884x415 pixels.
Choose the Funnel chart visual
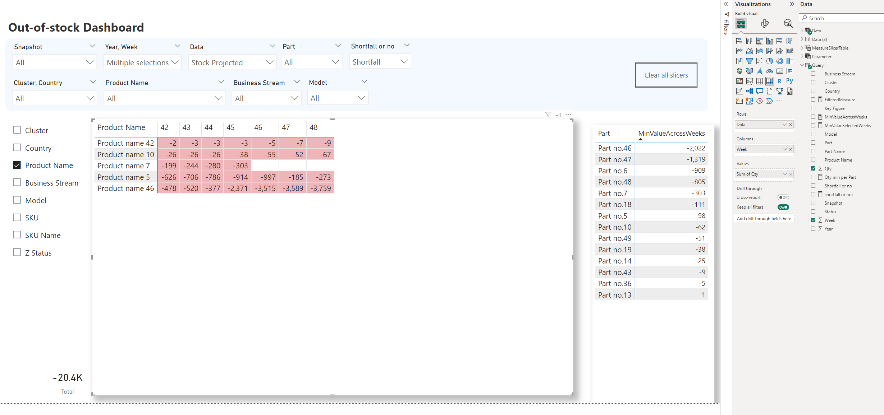point(749,61)
